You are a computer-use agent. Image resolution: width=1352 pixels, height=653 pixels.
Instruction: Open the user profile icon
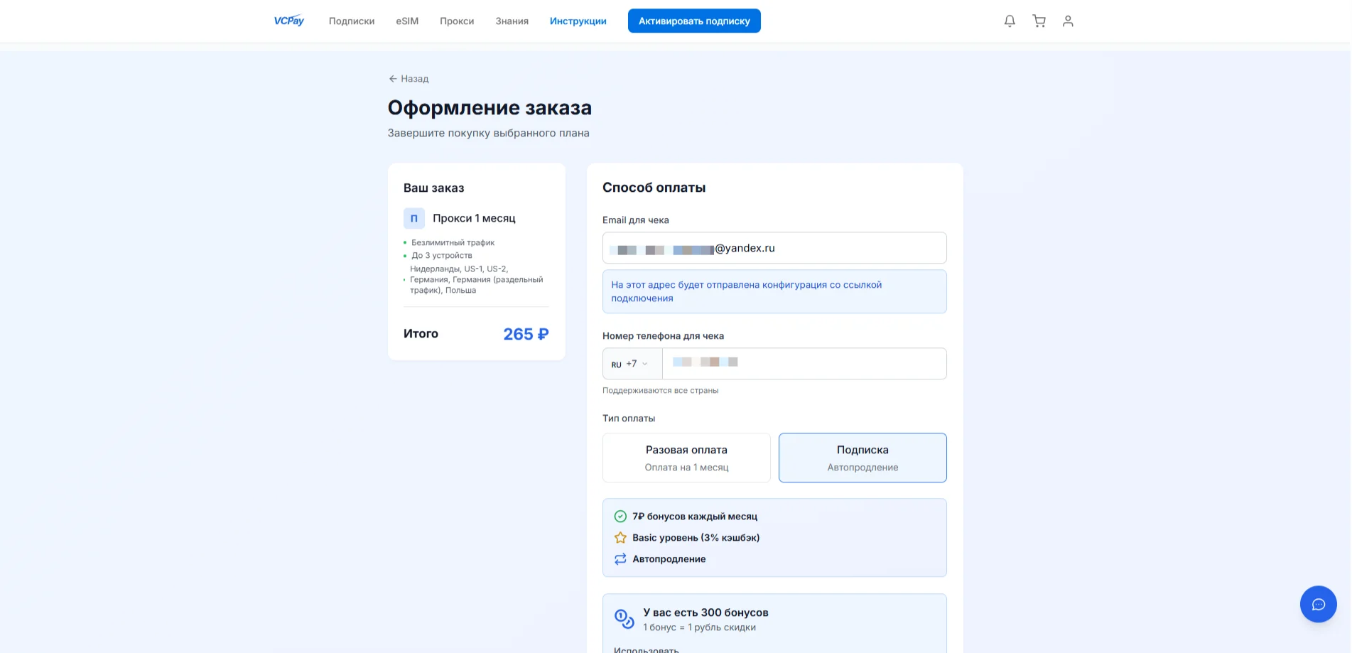click(1068, 21)
